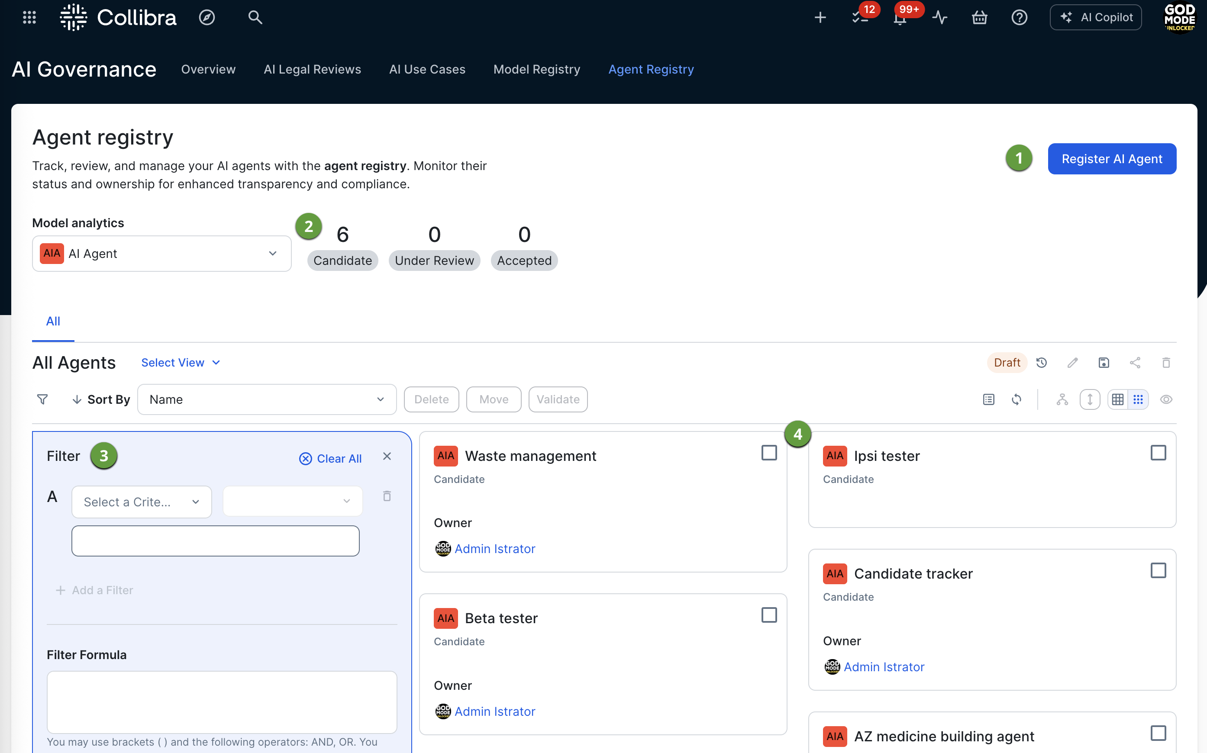Select the Ipsi tester card checkbox
Image resolution: width=1207 pixels, height=753 pixels.
(x=1158, y=453)
